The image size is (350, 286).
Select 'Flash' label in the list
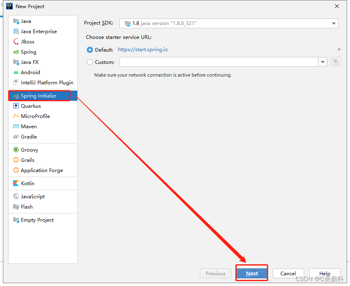point(27,207)
